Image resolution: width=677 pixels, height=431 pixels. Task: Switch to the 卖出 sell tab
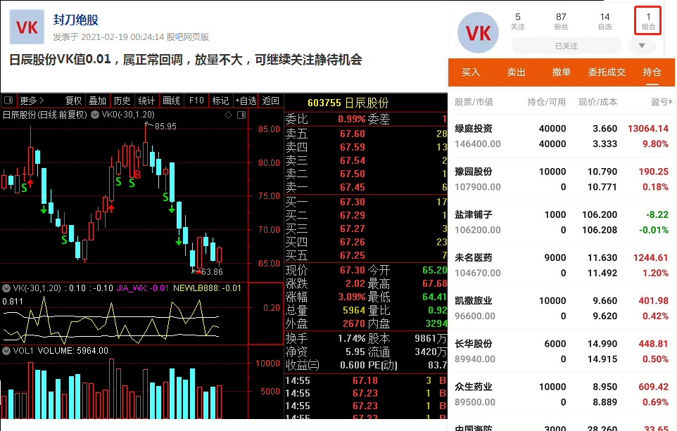[x=516, y=72]
